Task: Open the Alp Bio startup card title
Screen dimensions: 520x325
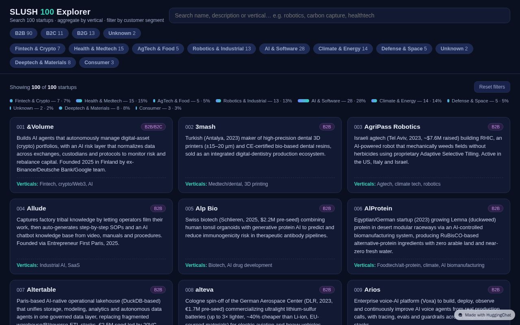Action: pos(206,208)
